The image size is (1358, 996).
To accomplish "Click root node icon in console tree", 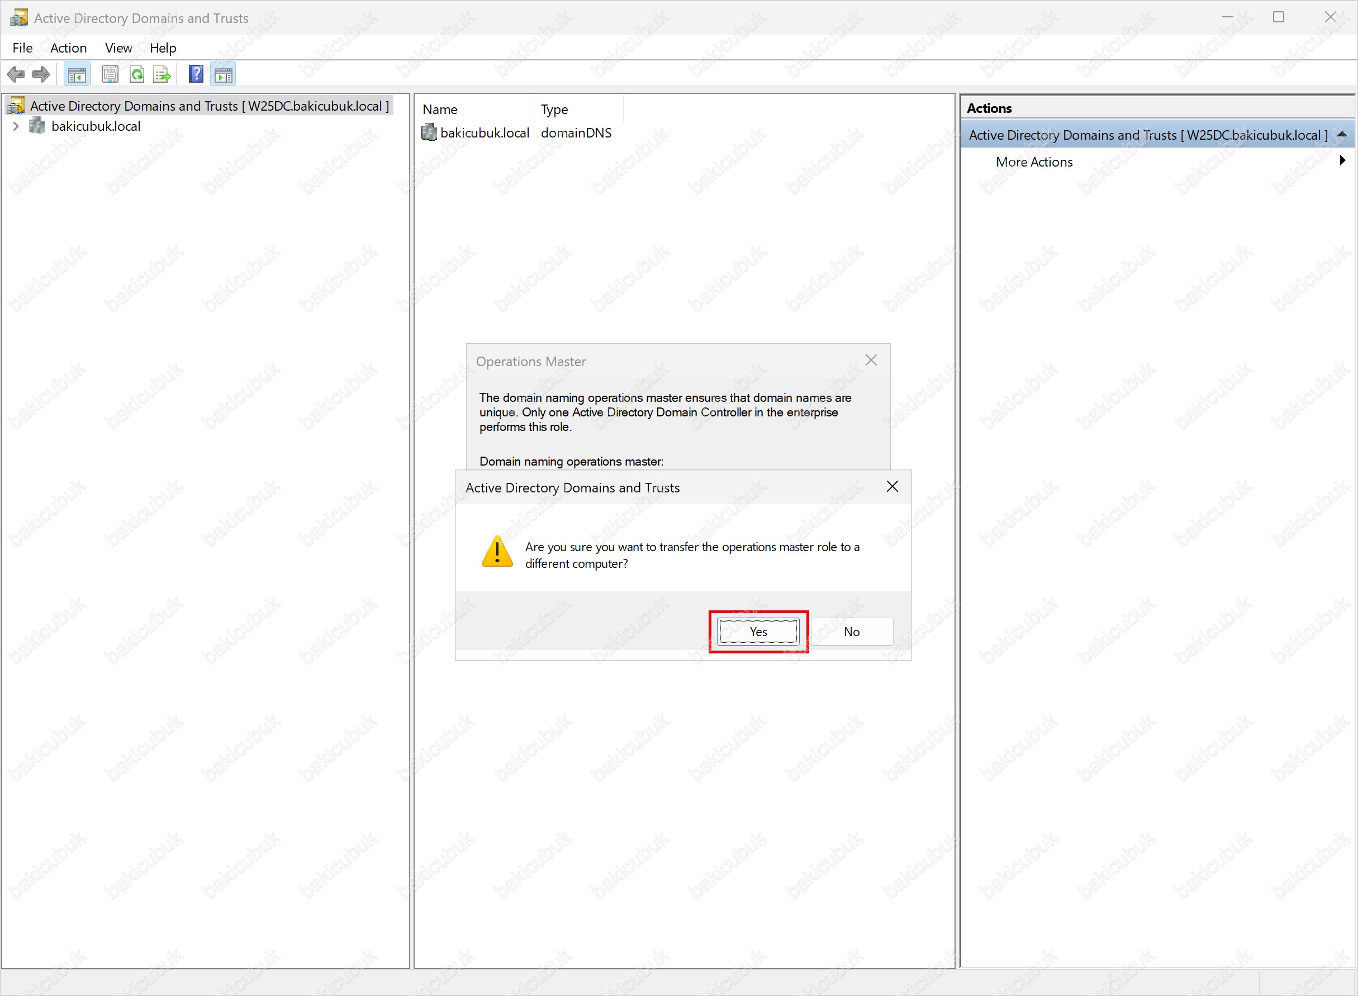I will pyautogui.click(x=16, y=106).
